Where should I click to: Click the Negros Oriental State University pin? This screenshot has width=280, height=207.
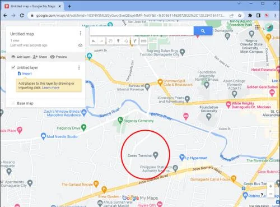click(251, 34)
